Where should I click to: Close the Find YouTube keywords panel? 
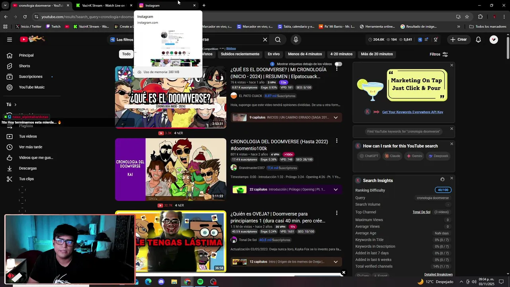451,128
